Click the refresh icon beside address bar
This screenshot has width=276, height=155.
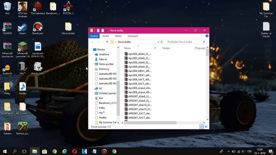point(162,42)
